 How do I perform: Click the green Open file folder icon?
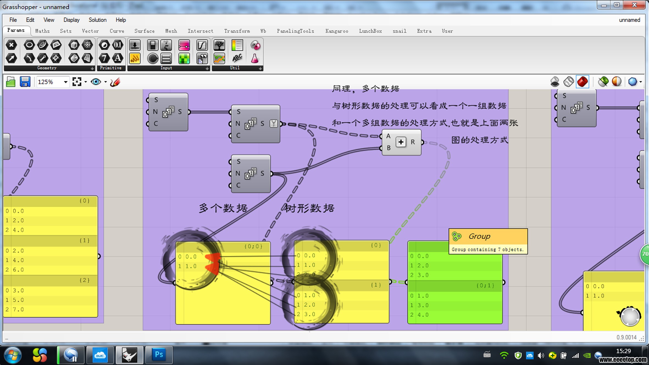click(x=11, y=82)
